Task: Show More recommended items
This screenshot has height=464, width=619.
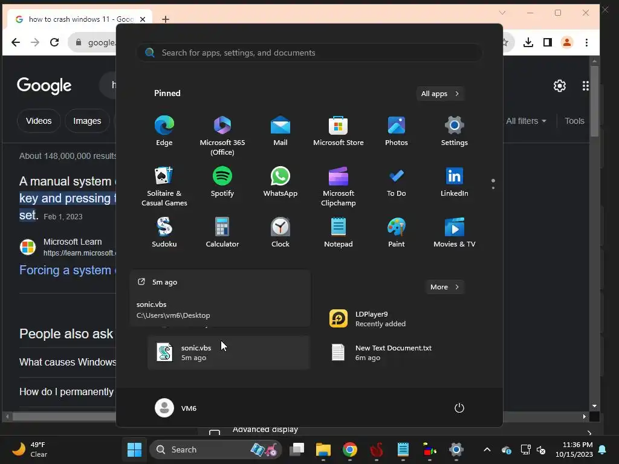Action: (x=444, y=287)
